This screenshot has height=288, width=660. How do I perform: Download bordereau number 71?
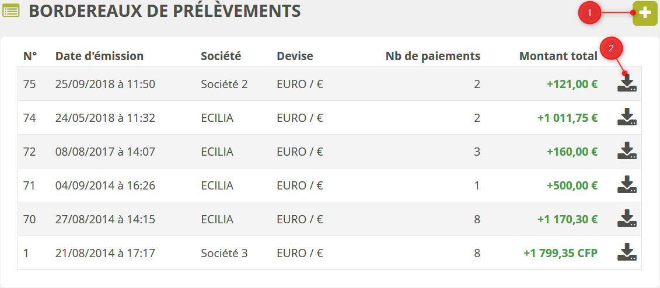(x=627, y=185)
